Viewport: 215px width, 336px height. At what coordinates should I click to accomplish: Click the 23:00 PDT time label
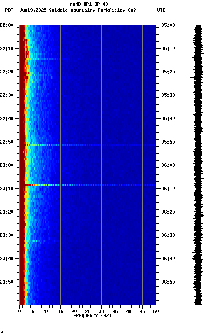tap(7, 165)
